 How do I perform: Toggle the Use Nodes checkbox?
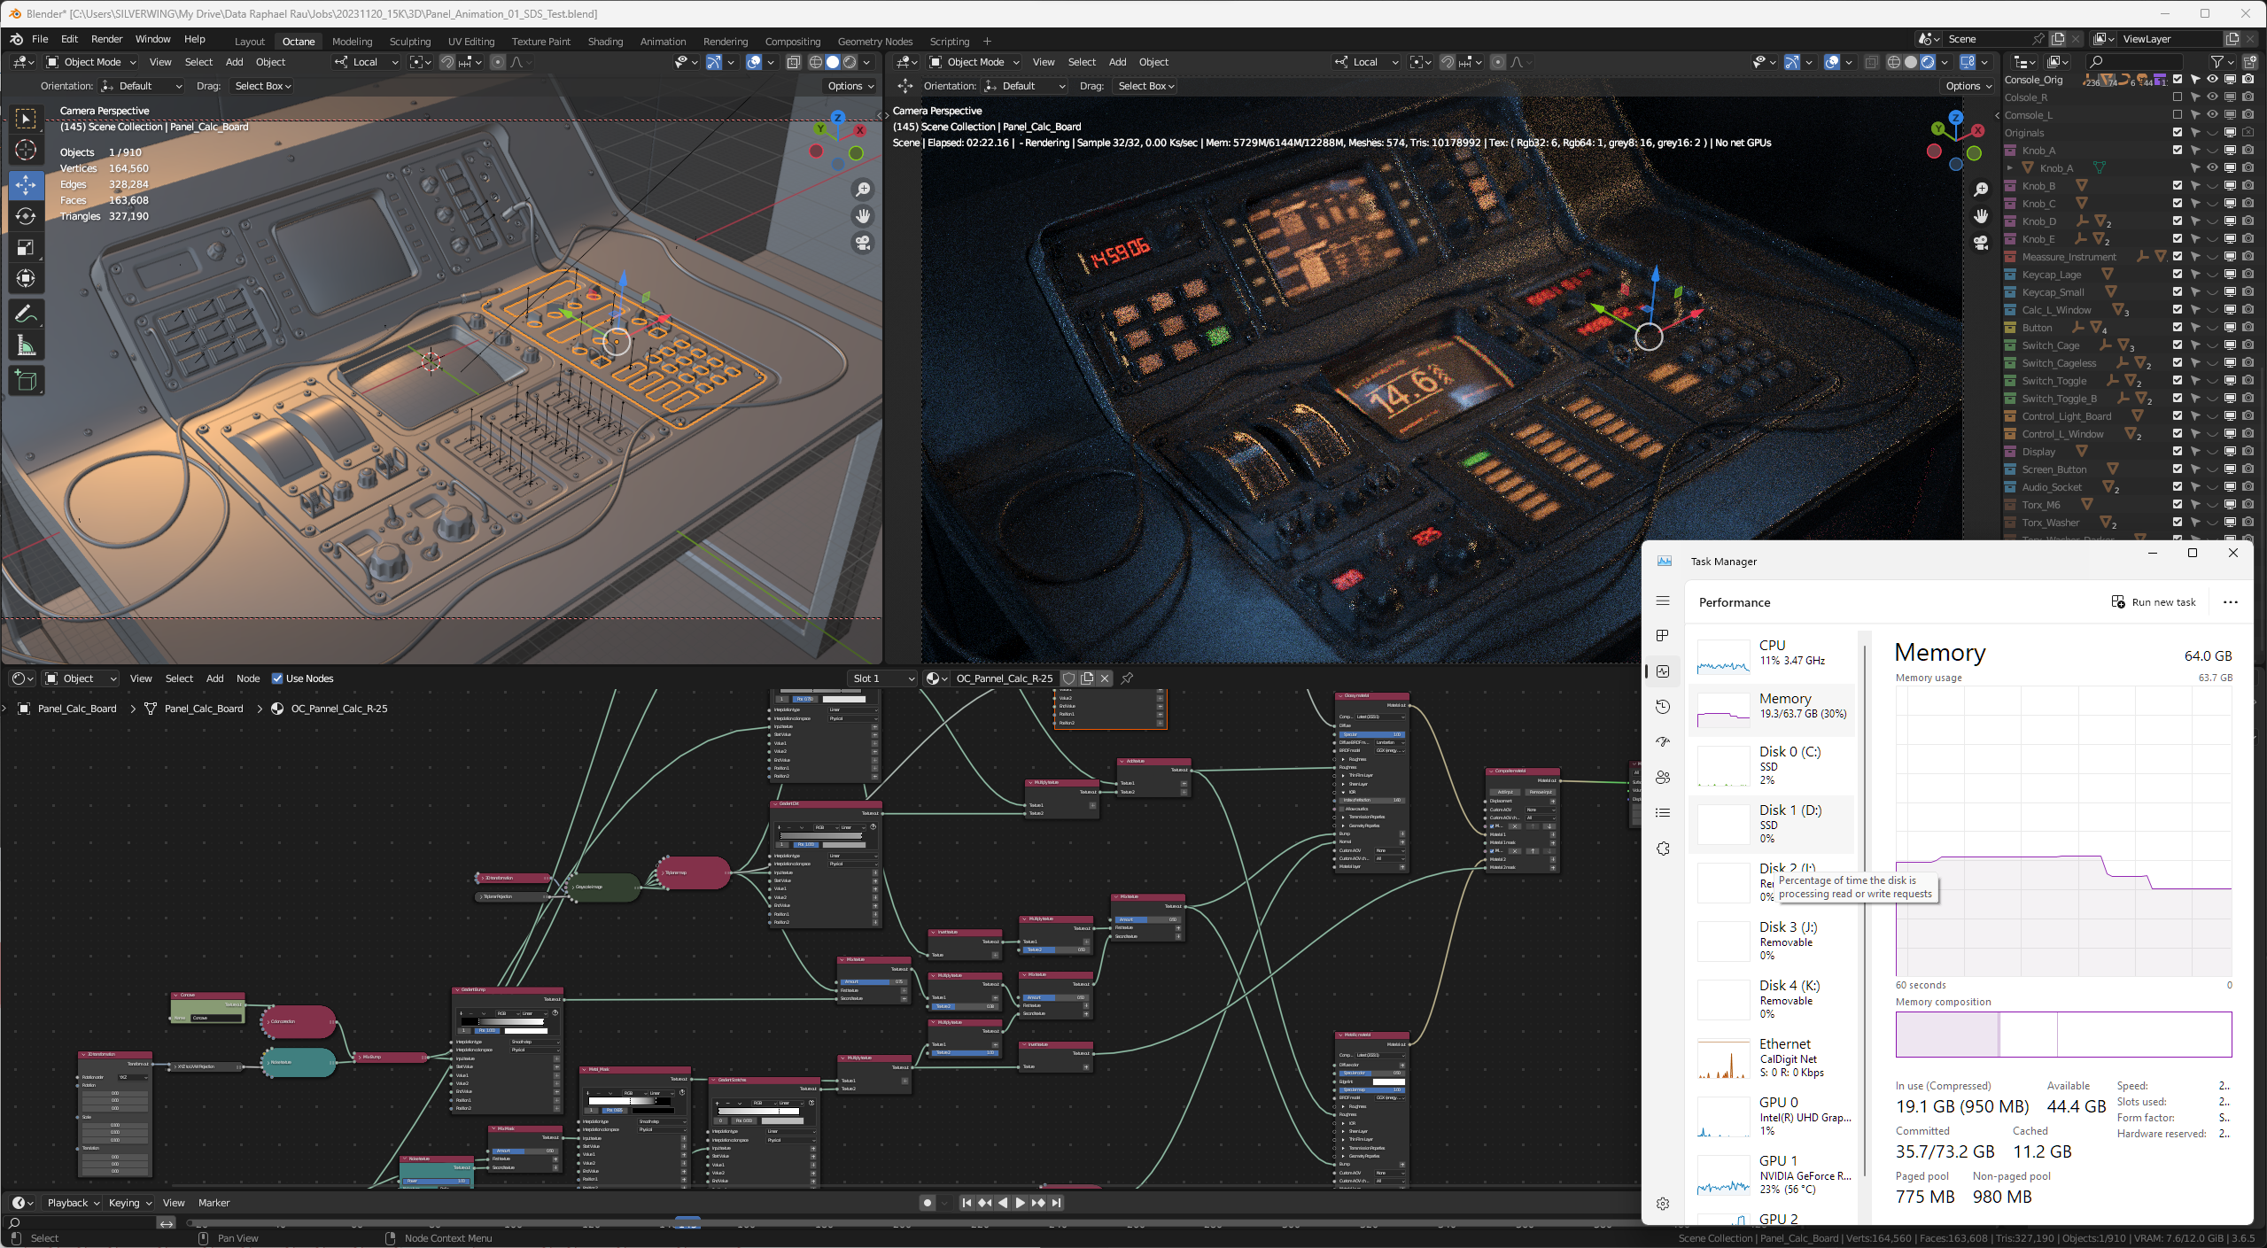pos(277,678)
